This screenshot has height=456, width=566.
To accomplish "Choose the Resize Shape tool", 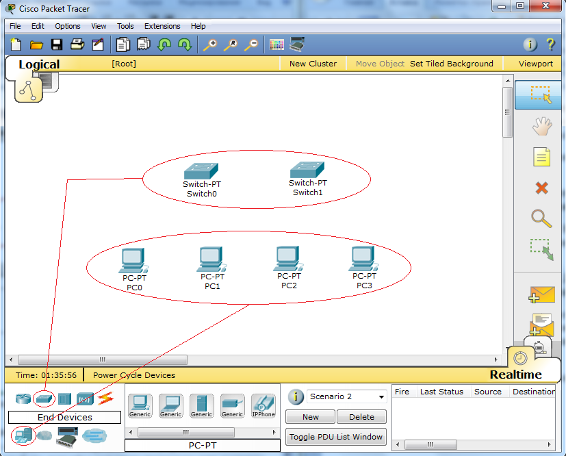I will [x=541, y=249].
